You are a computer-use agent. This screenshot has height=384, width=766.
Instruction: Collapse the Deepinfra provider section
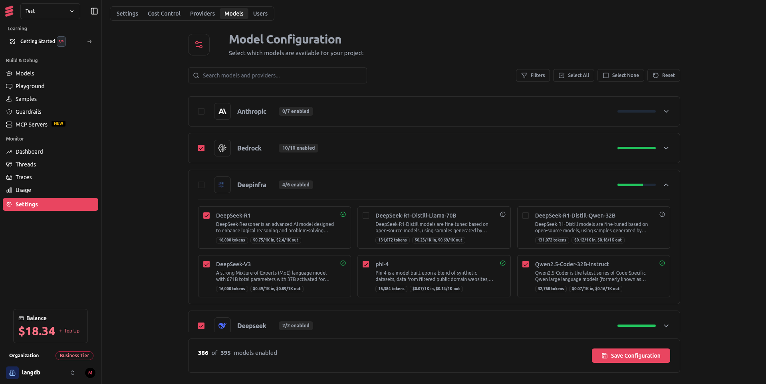pyautogui.click(x=666, y=185)
